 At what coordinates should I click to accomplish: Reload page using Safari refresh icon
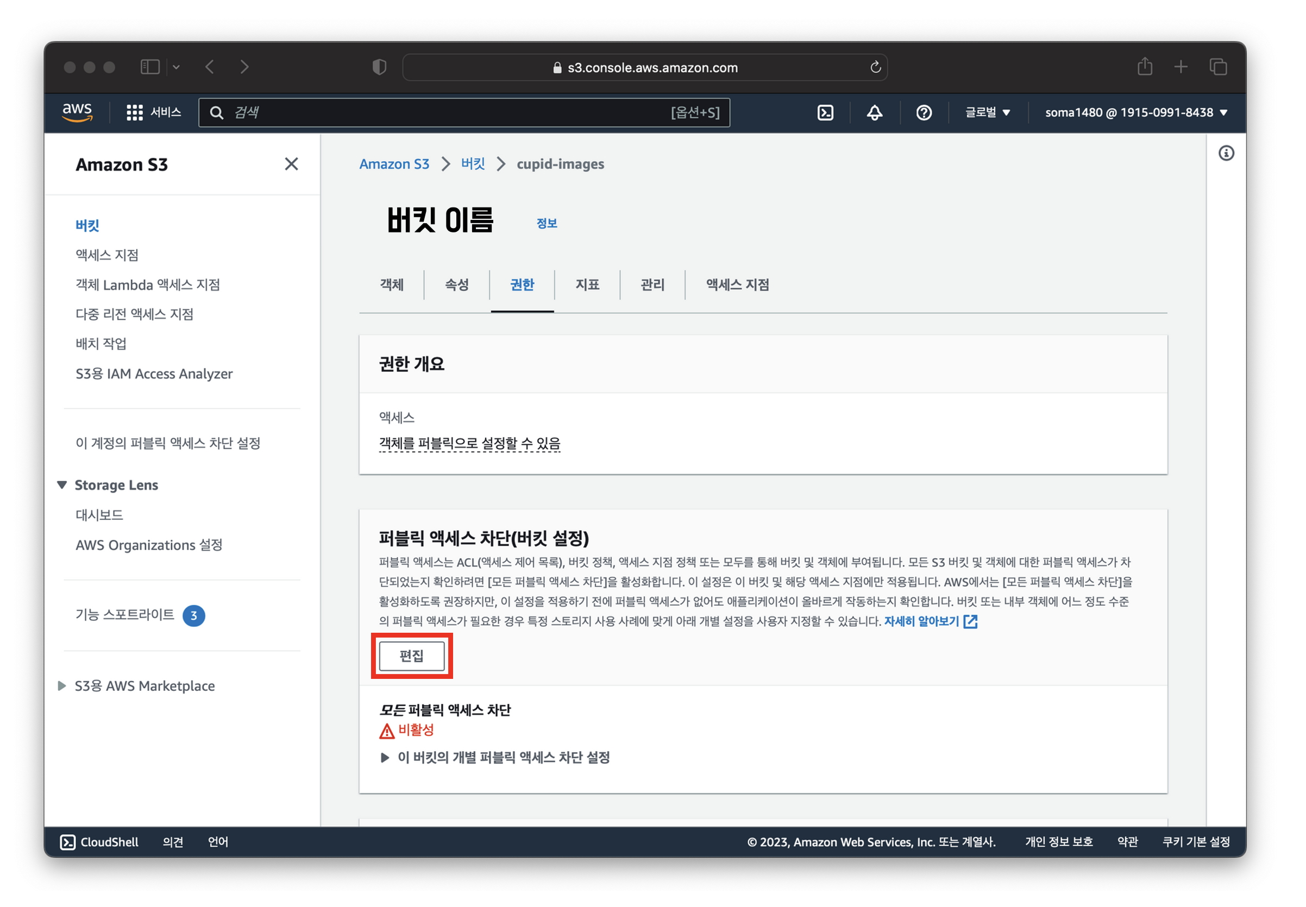[x=875, y=67]
